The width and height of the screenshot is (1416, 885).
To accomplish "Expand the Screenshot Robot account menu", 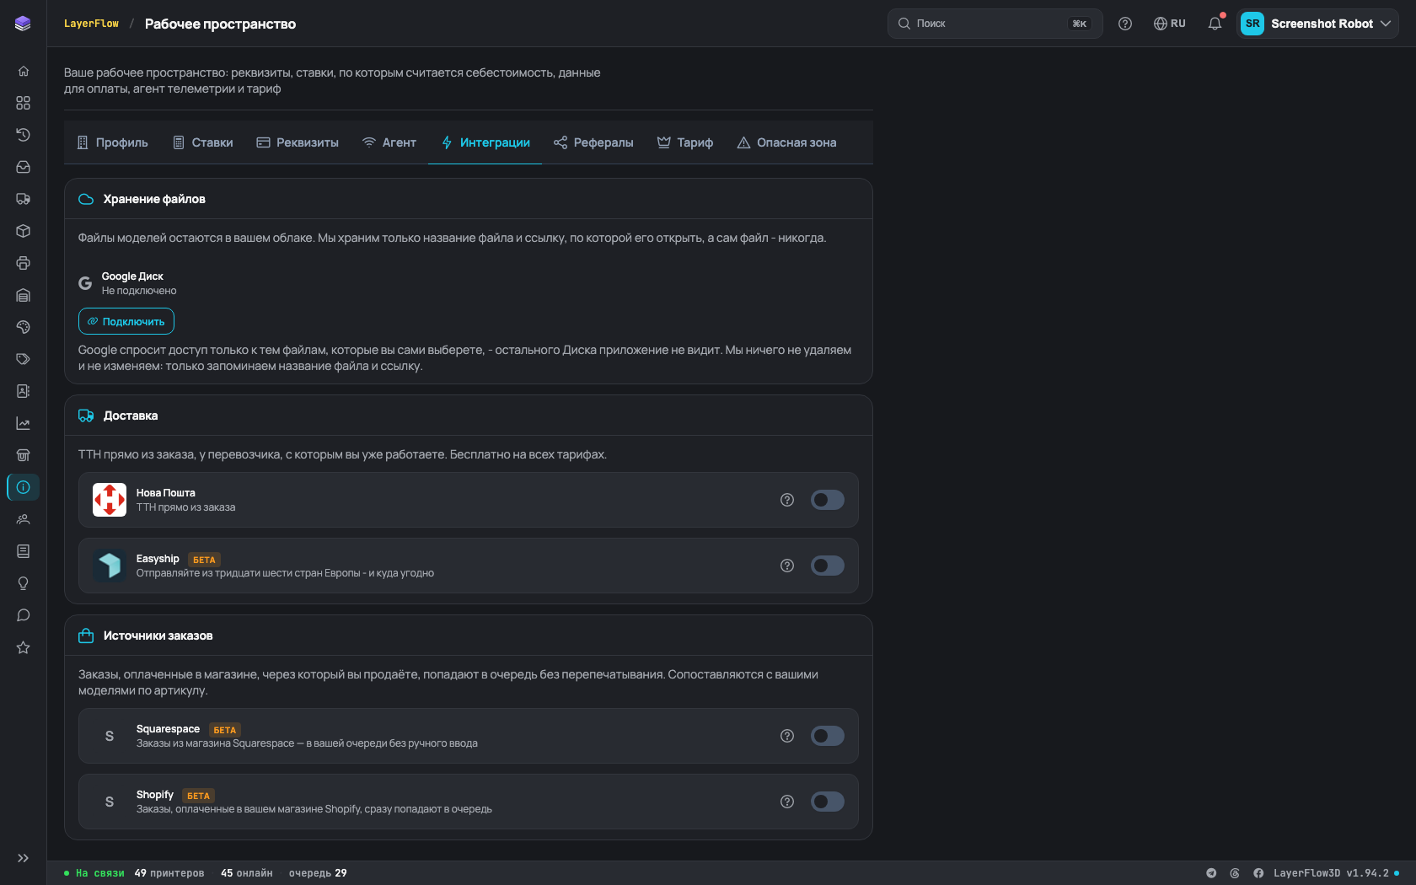I will (1317, 24).
